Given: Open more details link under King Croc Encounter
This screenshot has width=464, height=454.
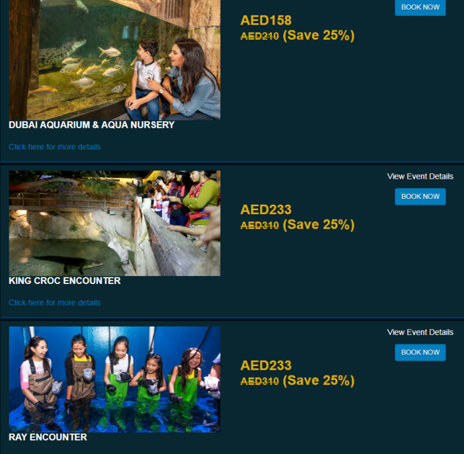Looking at the screenshot, I should coord(55,303).
